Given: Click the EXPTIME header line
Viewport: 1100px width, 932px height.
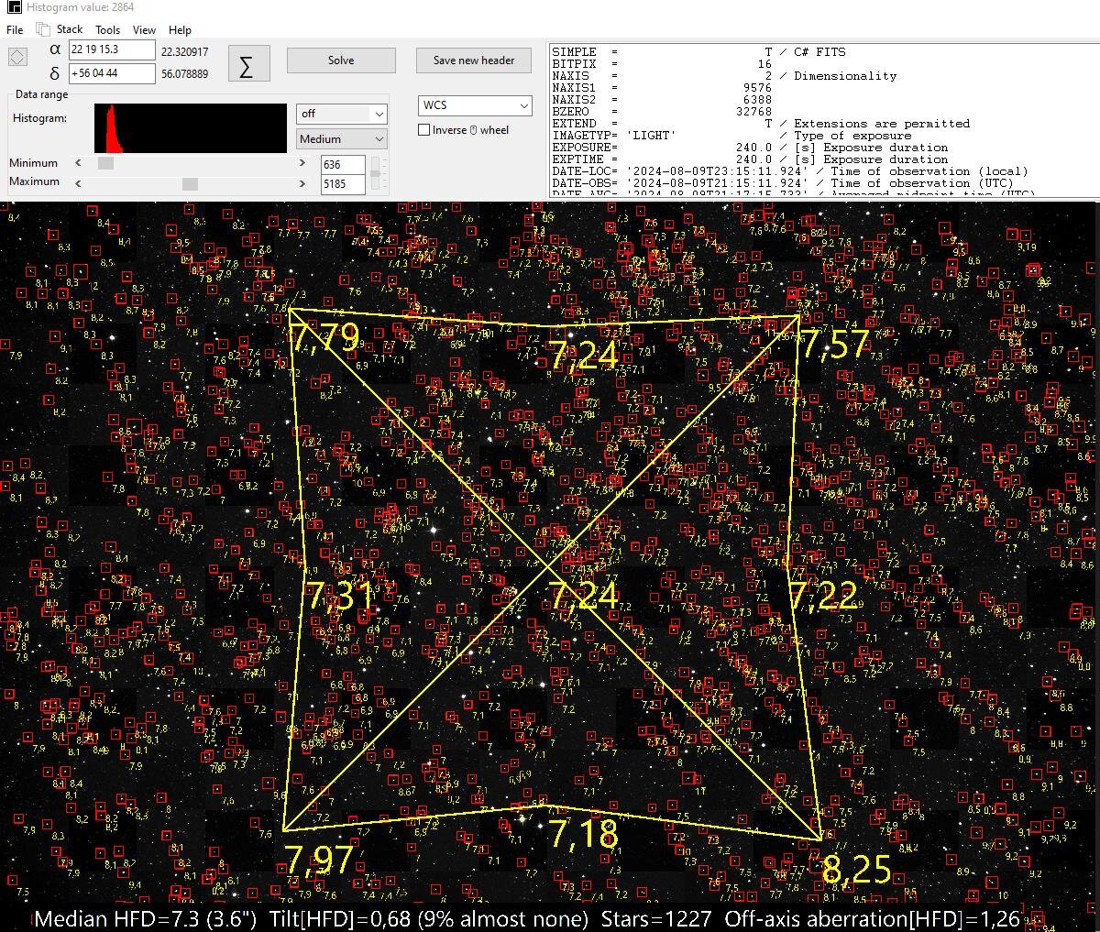Looking at the screenshot, I should click(x=750, y=159).
